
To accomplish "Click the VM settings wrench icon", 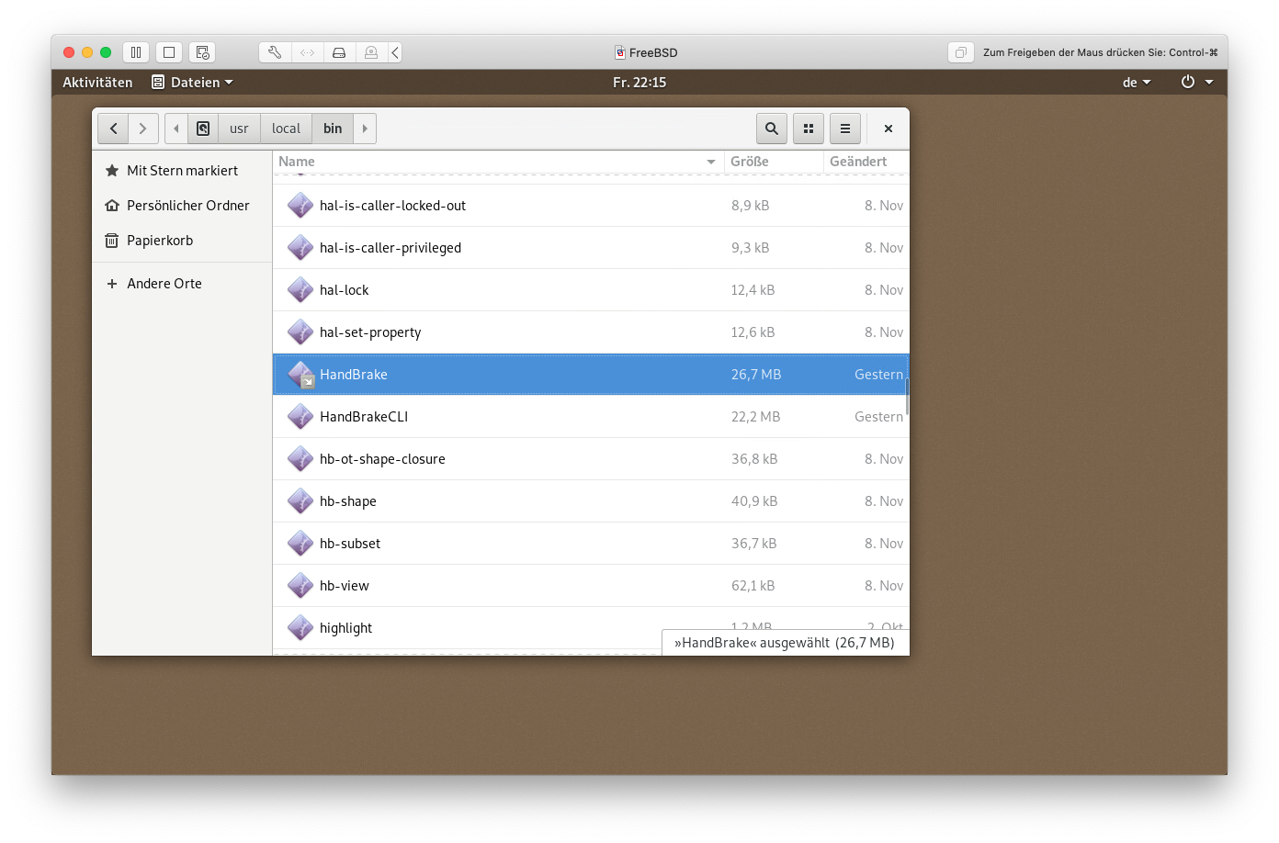I will point(275,52).
